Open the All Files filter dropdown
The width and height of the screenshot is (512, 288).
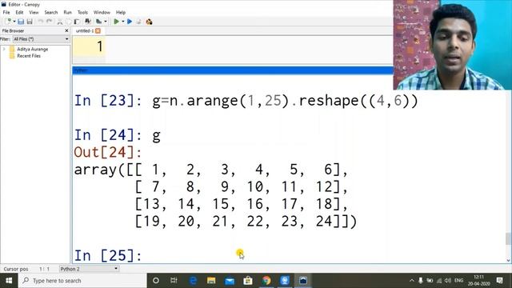tap(41, 39)
